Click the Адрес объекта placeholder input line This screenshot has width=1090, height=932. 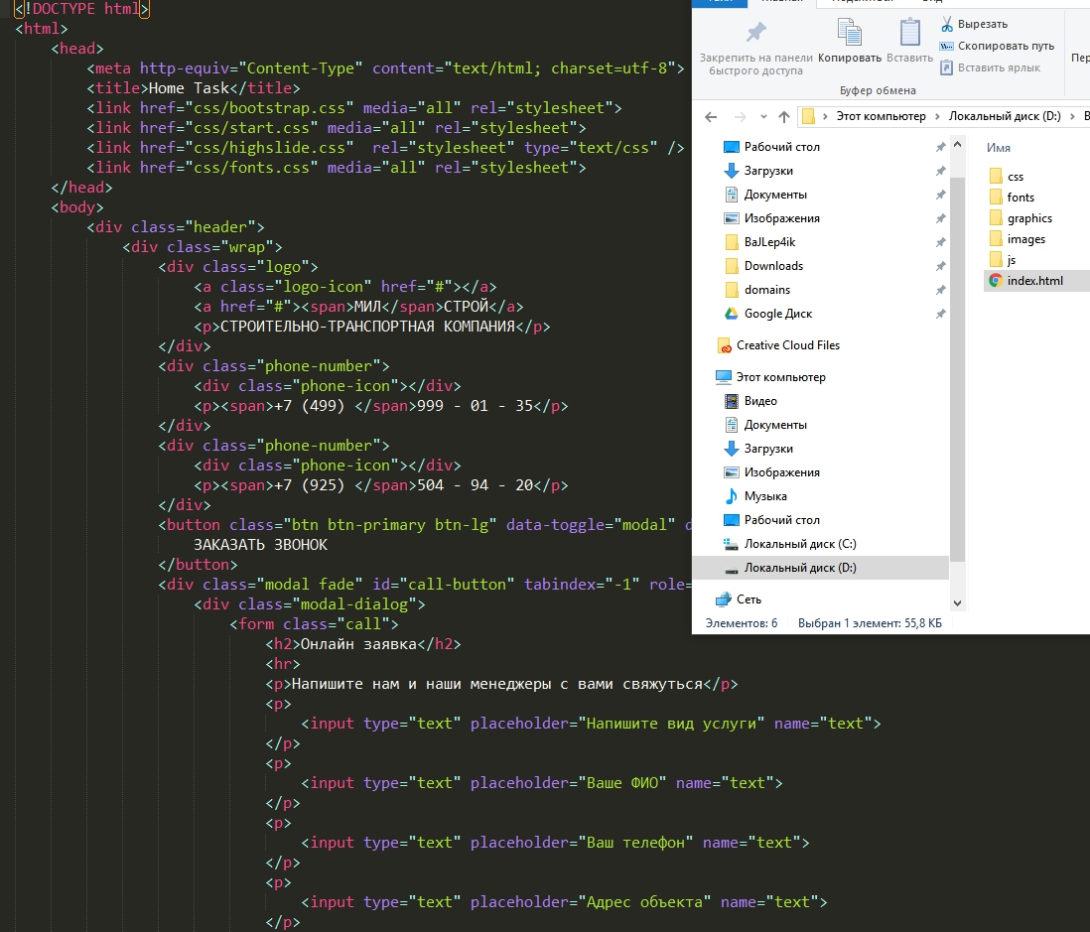coord(565,902)
